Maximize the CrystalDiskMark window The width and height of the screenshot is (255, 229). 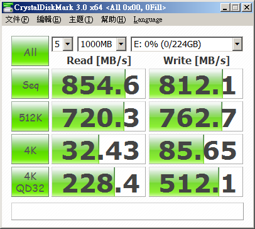point(236,8)
